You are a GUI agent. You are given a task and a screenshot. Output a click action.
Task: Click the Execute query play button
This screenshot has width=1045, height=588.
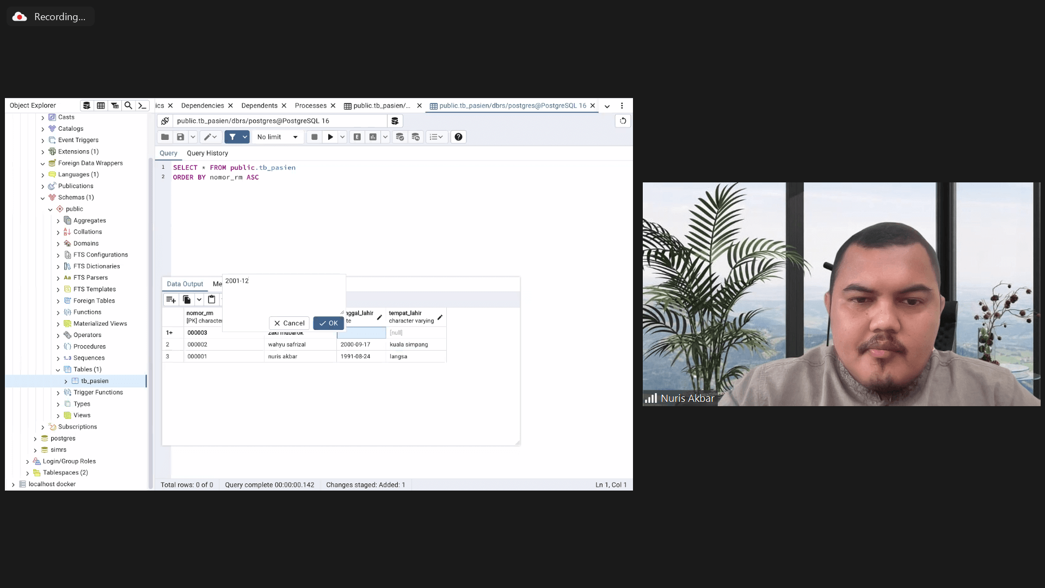point(330,137)
